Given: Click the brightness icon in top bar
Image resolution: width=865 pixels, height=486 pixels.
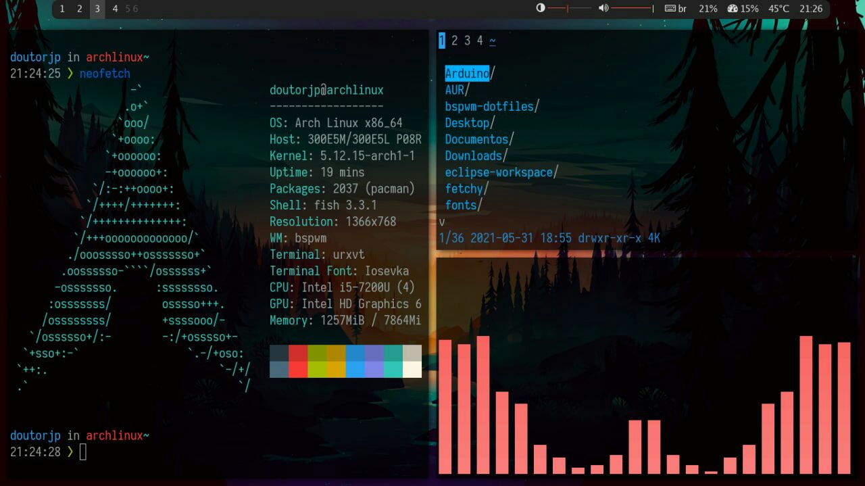Looking at the screenshot, I should point(541,9).
